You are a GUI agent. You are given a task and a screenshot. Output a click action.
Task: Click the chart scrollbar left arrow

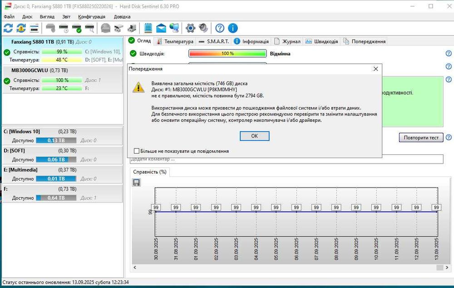tap(135, 268)
